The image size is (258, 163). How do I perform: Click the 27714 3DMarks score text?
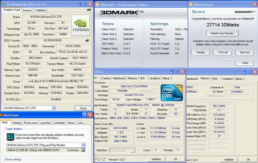click(x=223, y=25)
